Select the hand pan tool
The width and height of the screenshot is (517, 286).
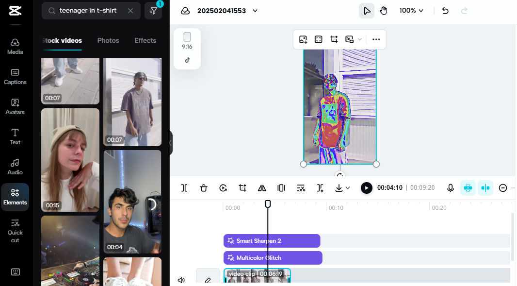pyautogui.click(x=384, y=11)
